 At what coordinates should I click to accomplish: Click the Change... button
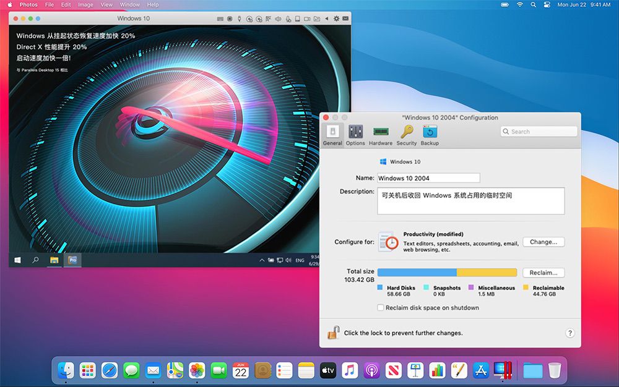[x=543, y=242]
